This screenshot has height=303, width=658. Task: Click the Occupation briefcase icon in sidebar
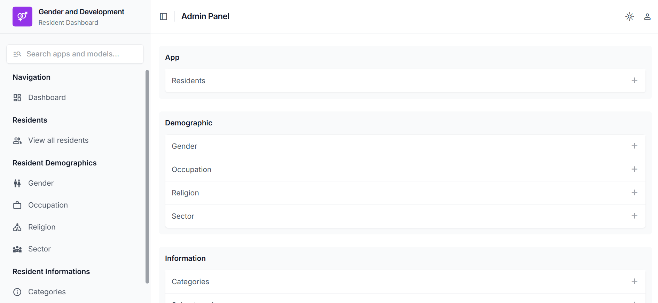(17, 205)
